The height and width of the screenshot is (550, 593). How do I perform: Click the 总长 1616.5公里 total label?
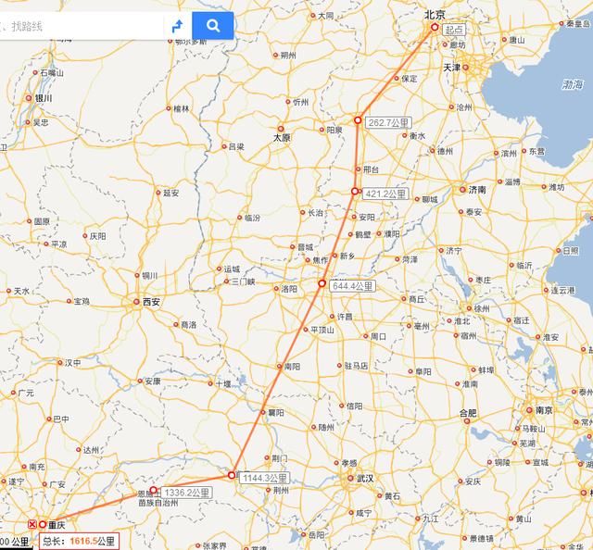click(x=79, y=541)
